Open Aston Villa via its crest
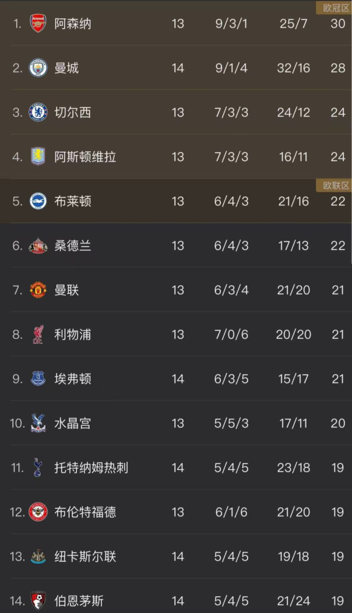This screenshot has height=613, width=352. pyautogui.click(x=38, y=157)
